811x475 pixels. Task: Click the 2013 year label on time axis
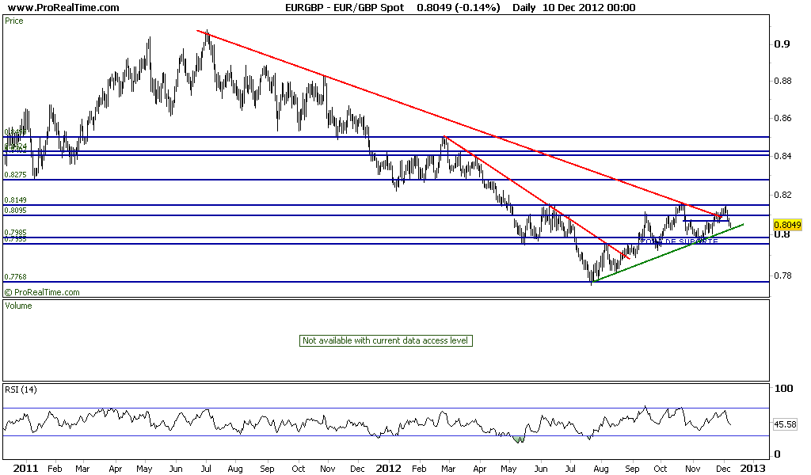coord(752,469)
